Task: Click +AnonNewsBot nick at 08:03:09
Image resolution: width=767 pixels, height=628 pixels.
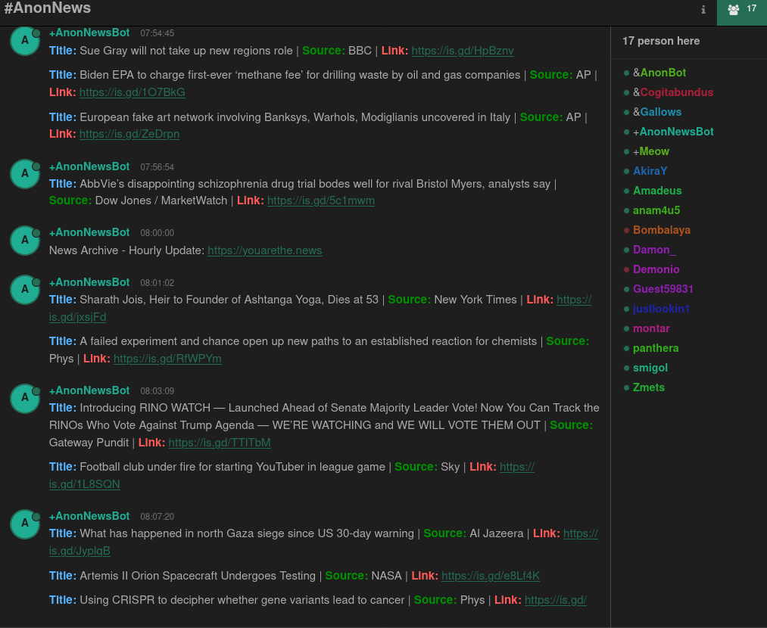Action: click(89, 391)
